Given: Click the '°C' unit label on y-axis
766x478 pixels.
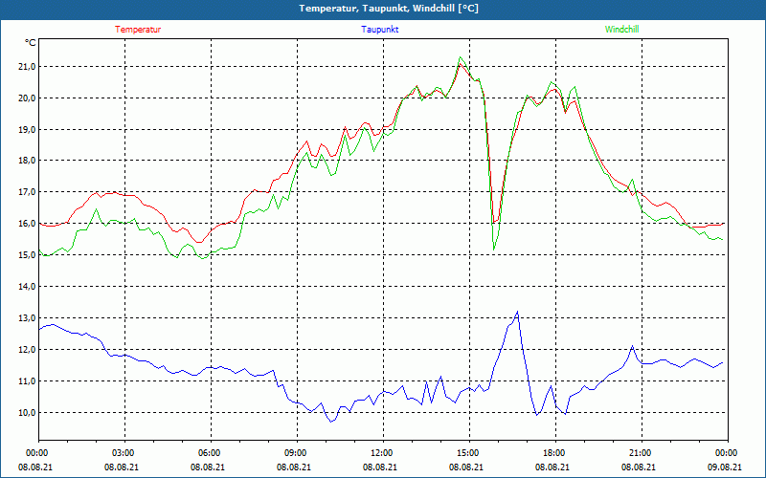Looking at the screenshot, I should [31, 43].
